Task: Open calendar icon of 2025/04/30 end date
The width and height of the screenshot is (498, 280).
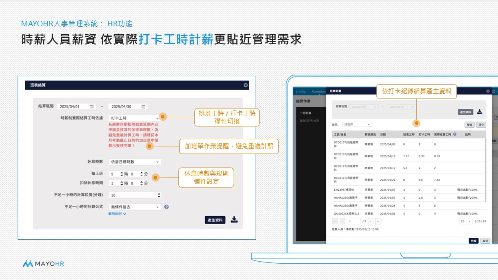Action: 143,106
